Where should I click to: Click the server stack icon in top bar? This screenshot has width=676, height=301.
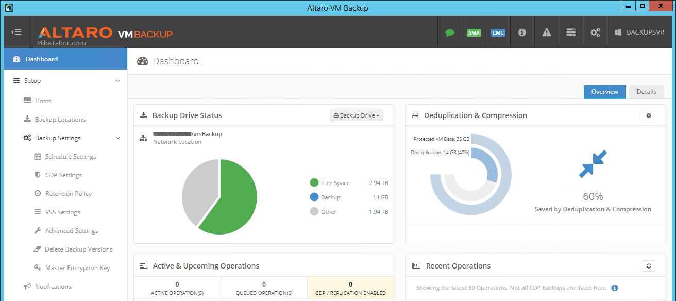click(x=570, y=32)
